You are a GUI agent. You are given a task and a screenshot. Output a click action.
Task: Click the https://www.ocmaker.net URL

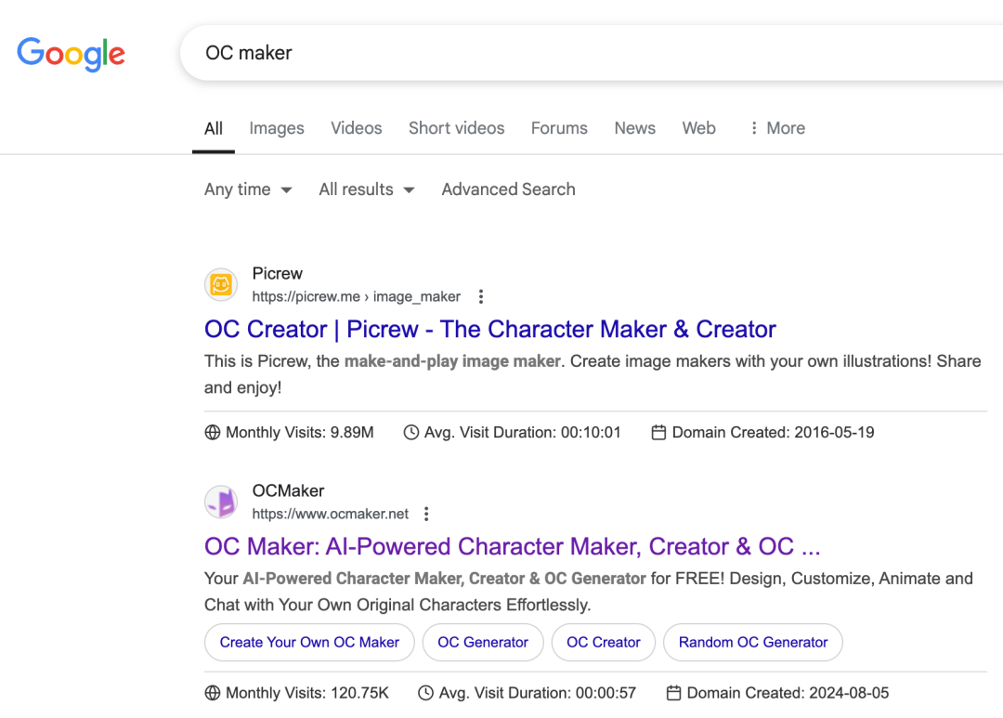330,514
